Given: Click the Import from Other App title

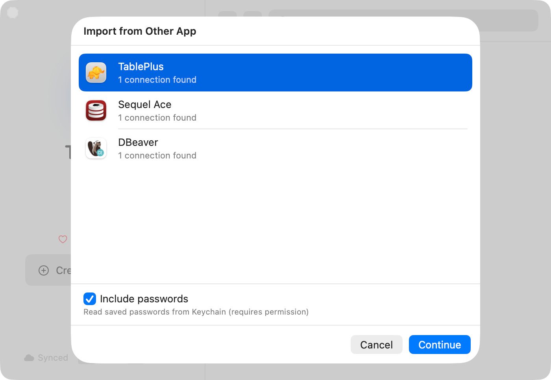Looking at the screenshot, I should [x=140, y=31].
